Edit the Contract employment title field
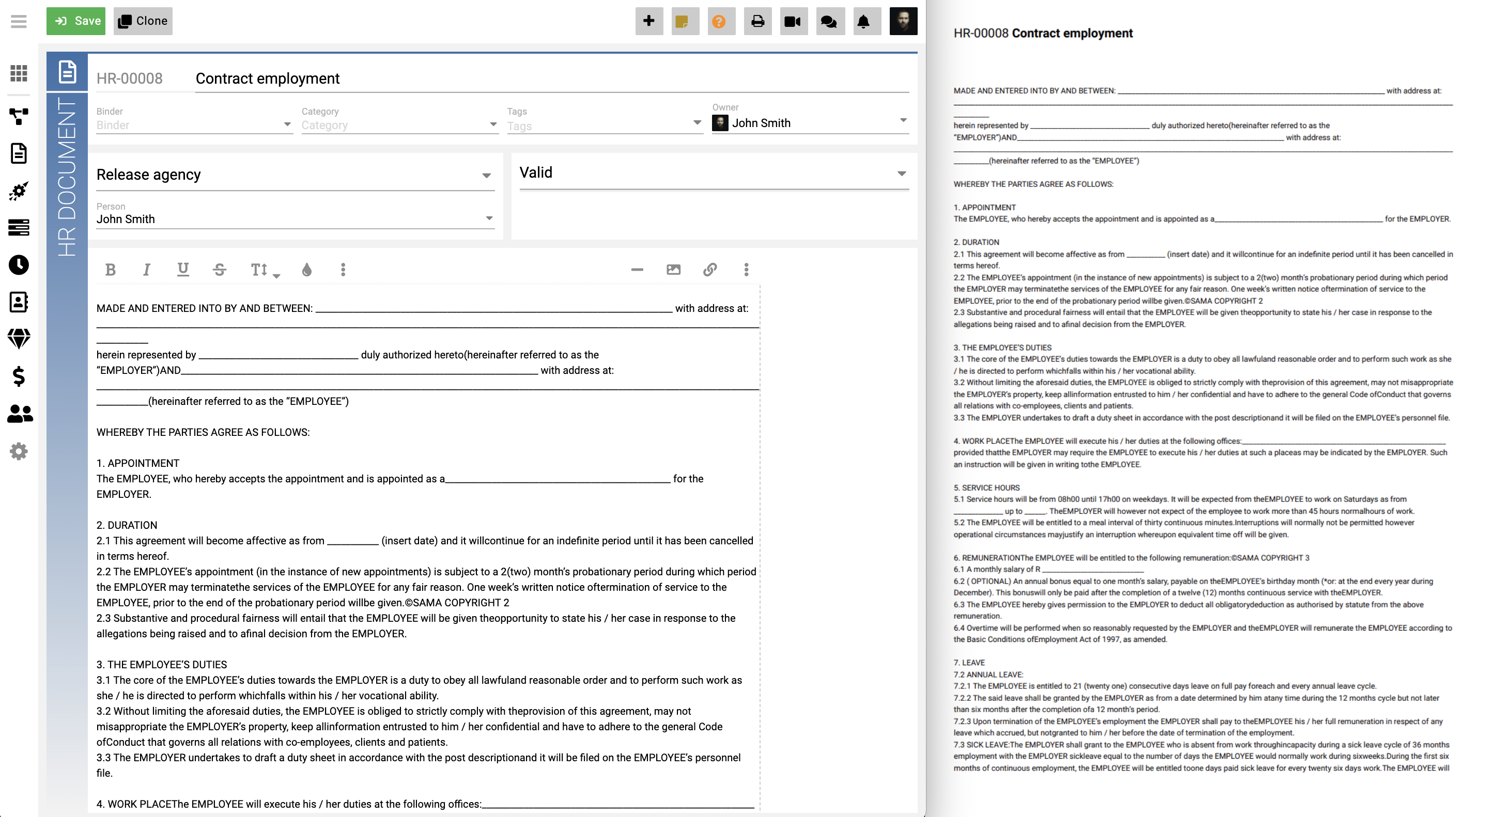1485x817 pixels. click(x=552, y=78)
